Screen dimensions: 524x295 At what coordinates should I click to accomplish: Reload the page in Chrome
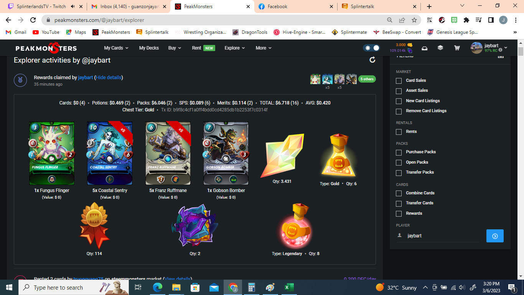(33, 20)
